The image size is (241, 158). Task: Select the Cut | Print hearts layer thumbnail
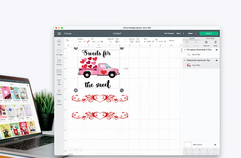[189, 55]
